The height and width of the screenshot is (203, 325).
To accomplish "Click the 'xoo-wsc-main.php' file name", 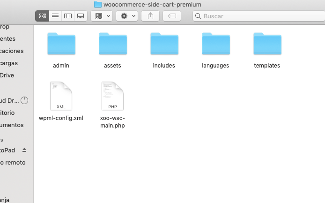I will pos(112,121).
